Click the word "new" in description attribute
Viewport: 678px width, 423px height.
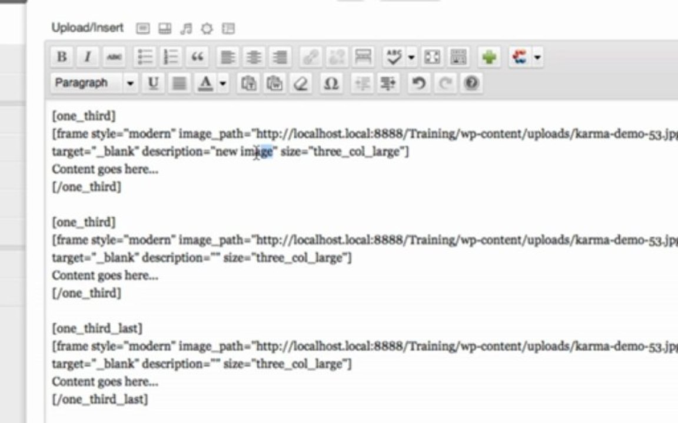(227, 152)
